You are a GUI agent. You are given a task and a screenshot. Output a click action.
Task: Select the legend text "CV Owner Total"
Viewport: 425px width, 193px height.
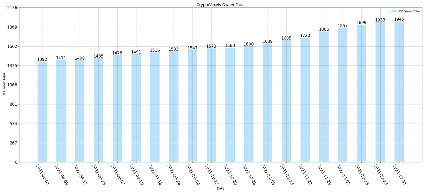(409, 11)
